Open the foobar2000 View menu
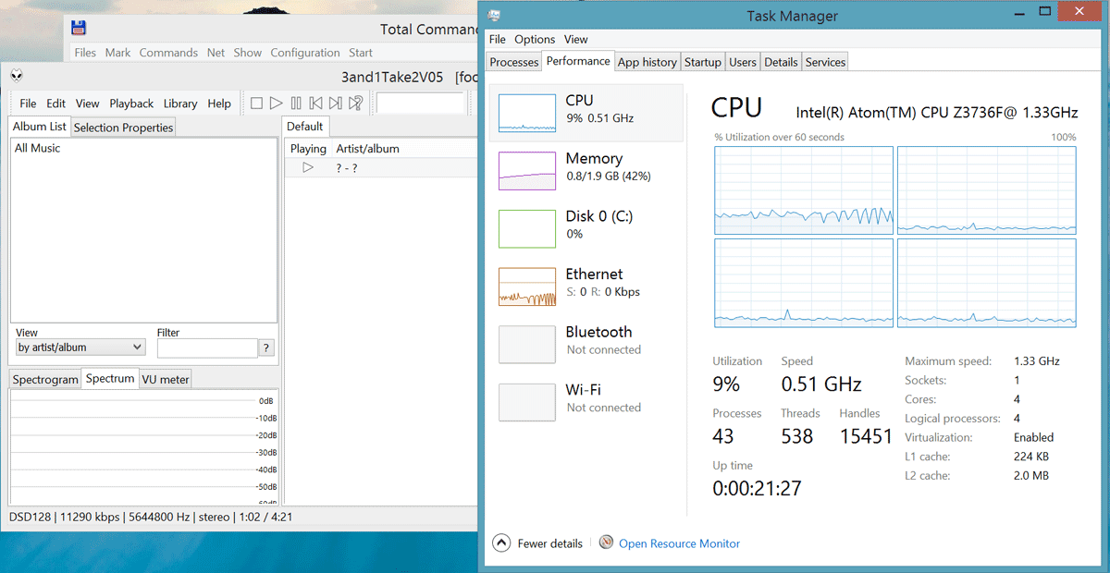The image size is (1110, 573). pyautogui.click(x=88, y=104)
